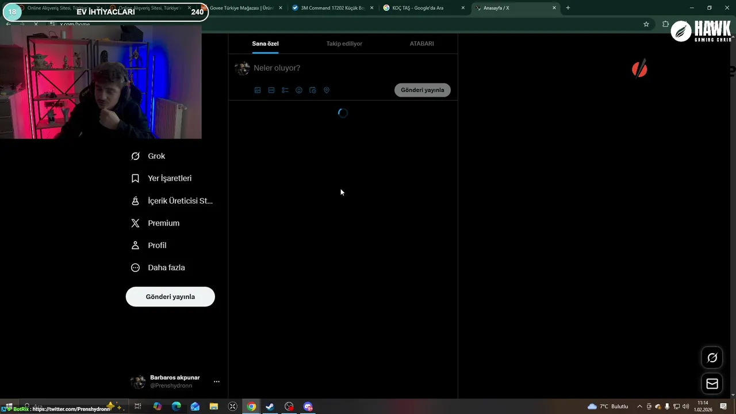Open İçerik Üreticisi Studio entry

(x=172, y=201)
